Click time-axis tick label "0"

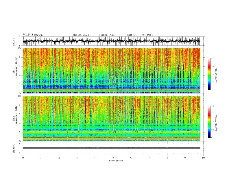[23, 158]
